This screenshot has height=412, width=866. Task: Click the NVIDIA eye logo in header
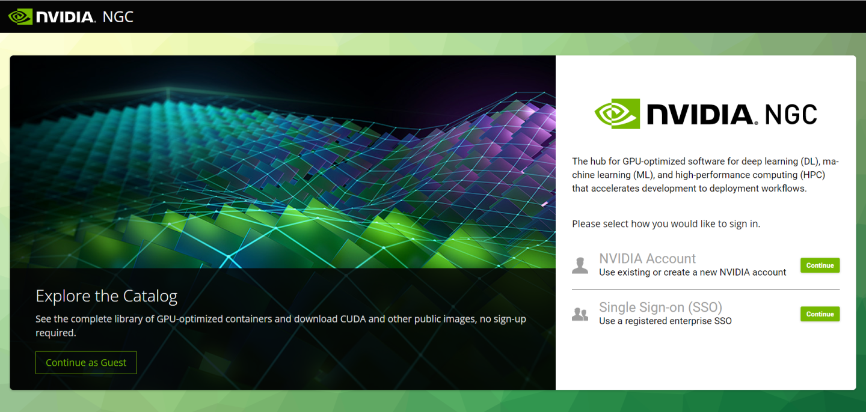coord(20,16)
